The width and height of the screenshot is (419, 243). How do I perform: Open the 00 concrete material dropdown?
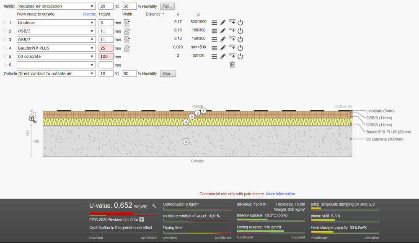click(x=56, y=57)
